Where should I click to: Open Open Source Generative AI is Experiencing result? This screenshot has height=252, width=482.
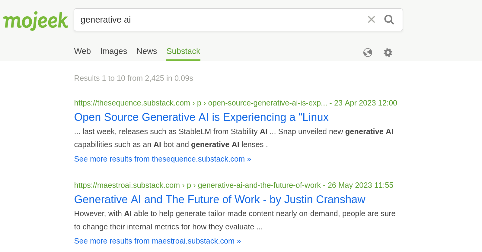[x=201, y=117]
